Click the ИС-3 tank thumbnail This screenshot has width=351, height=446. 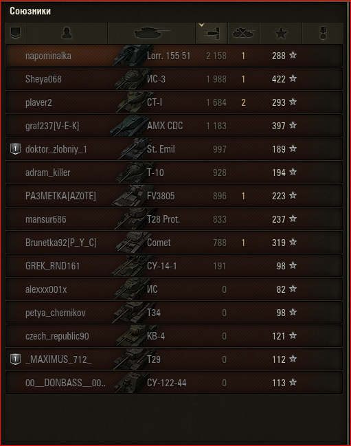pyautogui.click(x=131, y=79)
